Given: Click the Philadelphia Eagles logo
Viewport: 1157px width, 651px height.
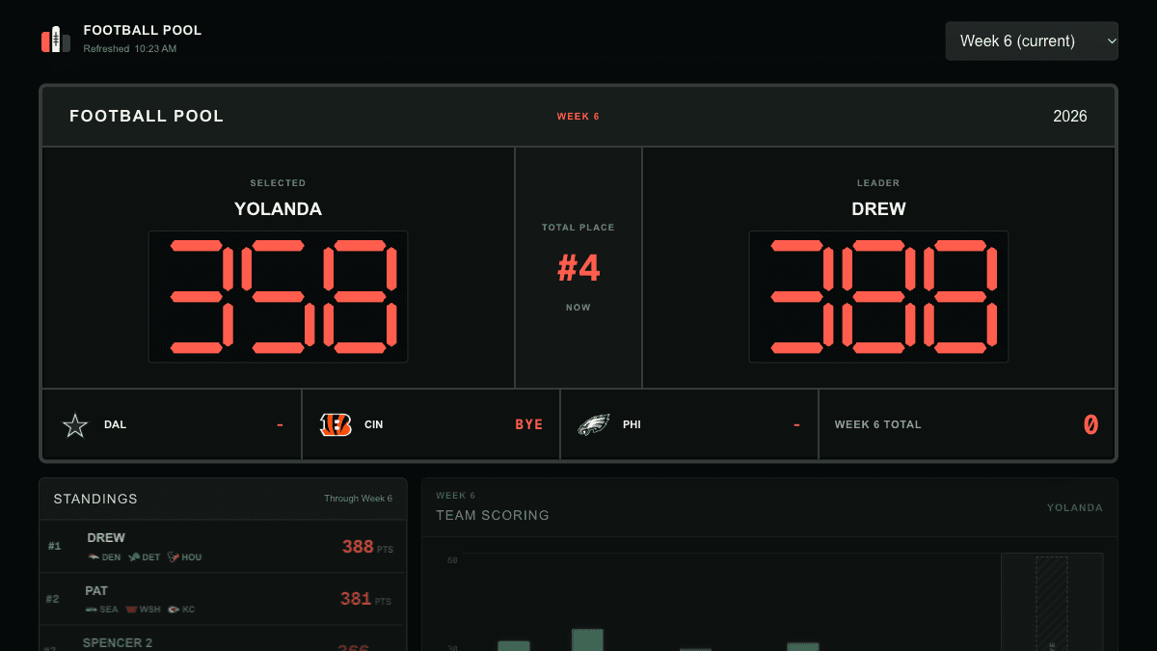Looking at the screenshot, I should pyautogui.click(x=594, y=424).
